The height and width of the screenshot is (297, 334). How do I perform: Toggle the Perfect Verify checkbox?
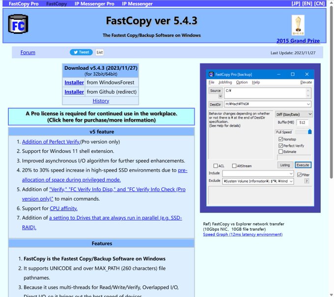tap(280, 146)
